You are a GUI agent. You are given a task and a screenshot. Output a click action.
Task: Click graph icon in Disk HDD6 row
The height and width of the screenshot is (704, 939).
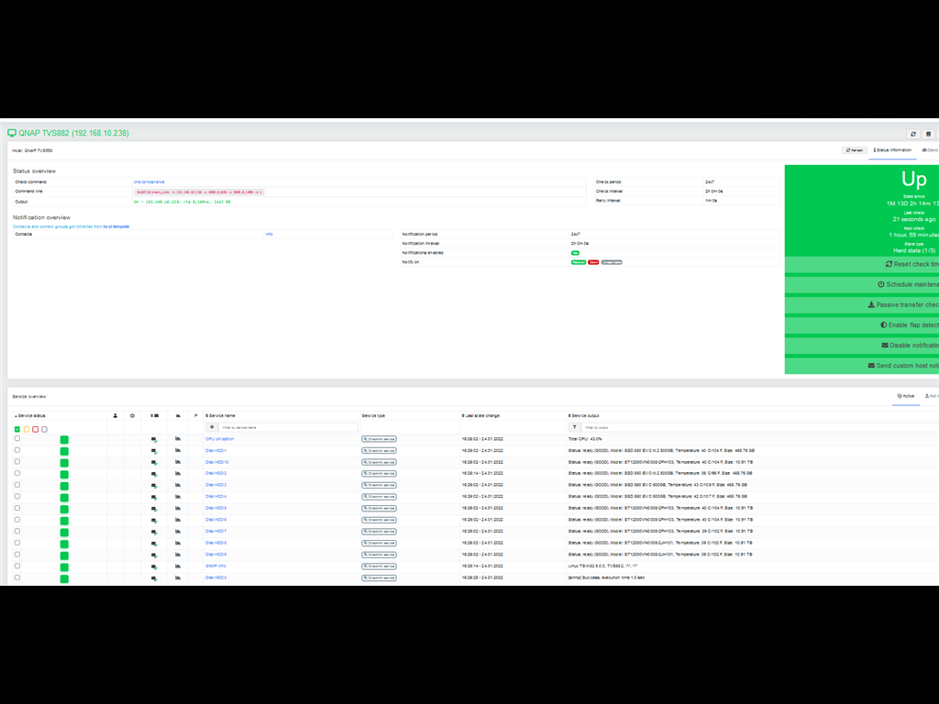pos(178,521)
